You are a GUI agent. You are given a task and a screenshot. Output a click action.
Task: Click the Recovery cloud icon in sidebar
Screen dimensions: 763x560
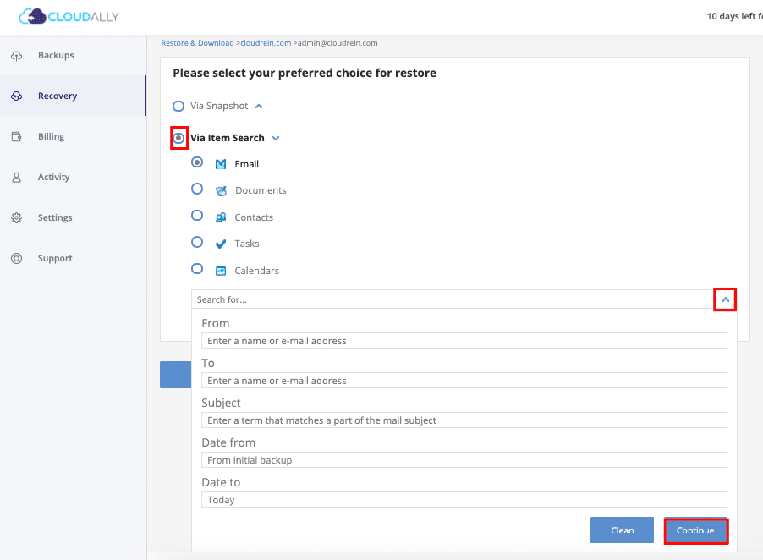(x=17, y=96)
